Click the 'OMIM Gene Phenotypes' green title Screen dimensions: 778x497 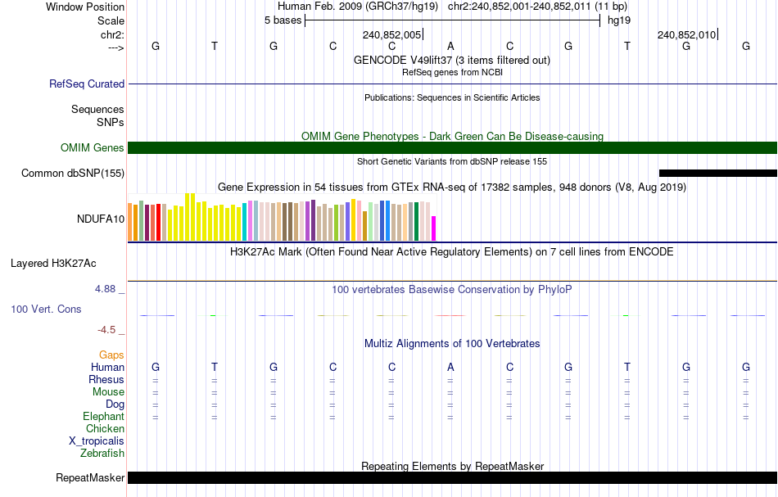(452, 136)
